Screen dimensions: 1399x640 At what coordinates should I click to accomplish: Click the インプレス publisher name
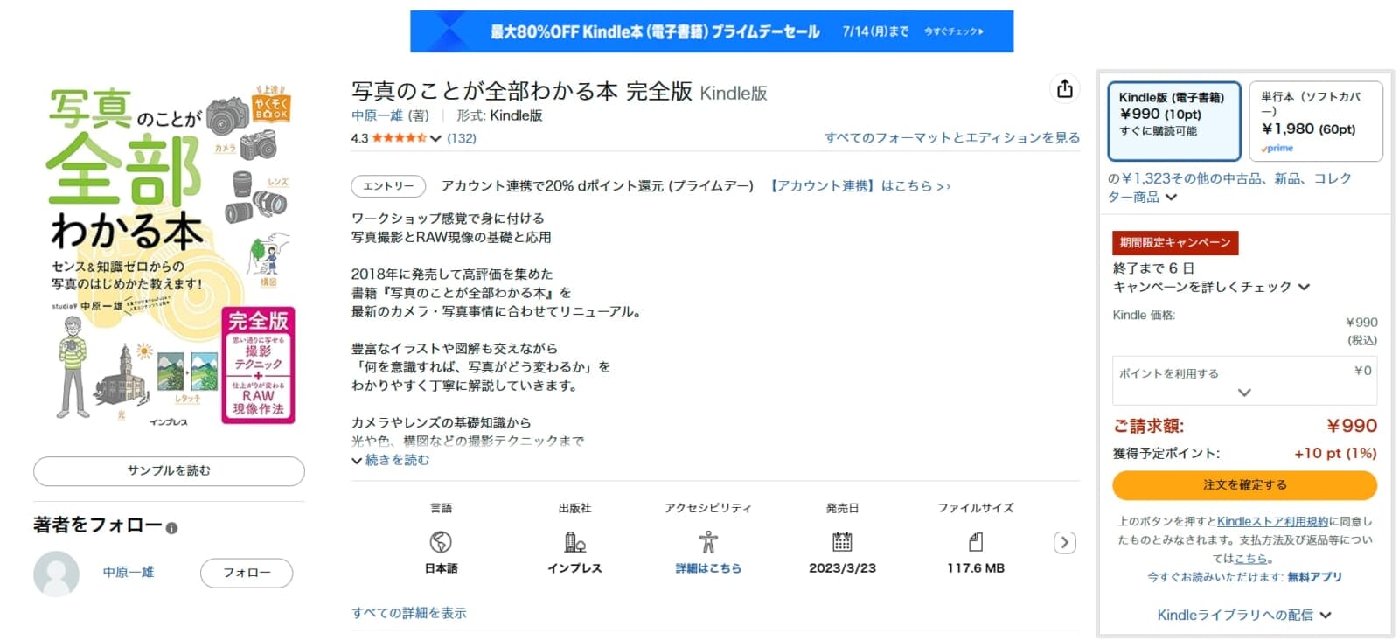pyautogui.click(x=574, y=568)
